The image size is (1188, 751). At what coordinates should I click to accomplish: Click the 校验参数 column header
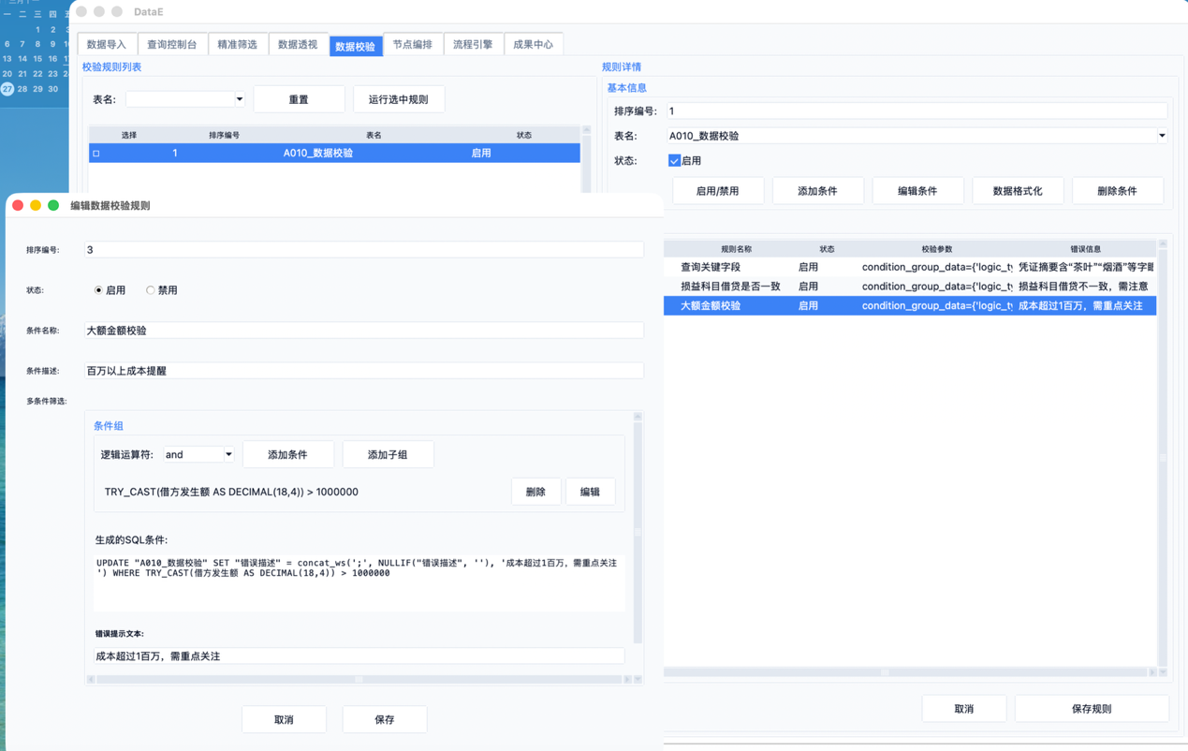pos(936,249)
